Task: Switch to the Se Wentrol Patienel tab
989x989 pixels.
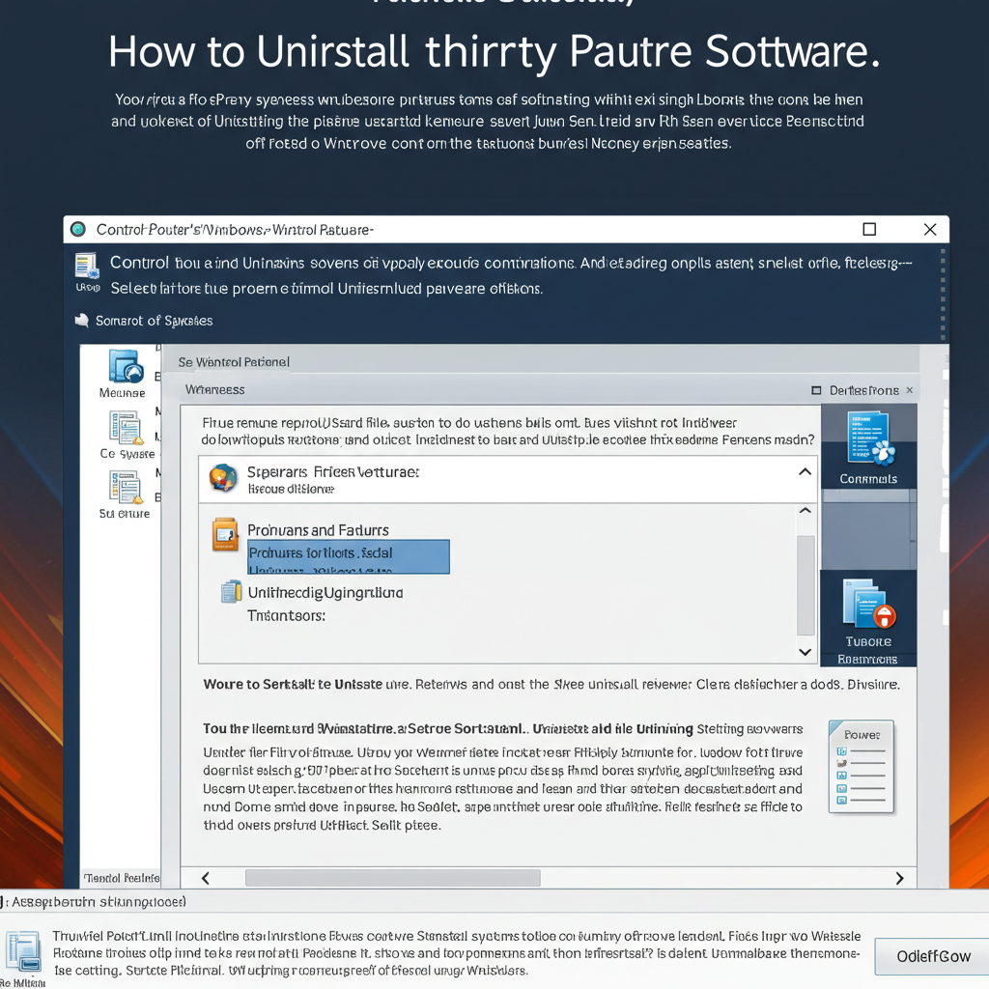Action: pyautogui.click(x=234, y=362)
